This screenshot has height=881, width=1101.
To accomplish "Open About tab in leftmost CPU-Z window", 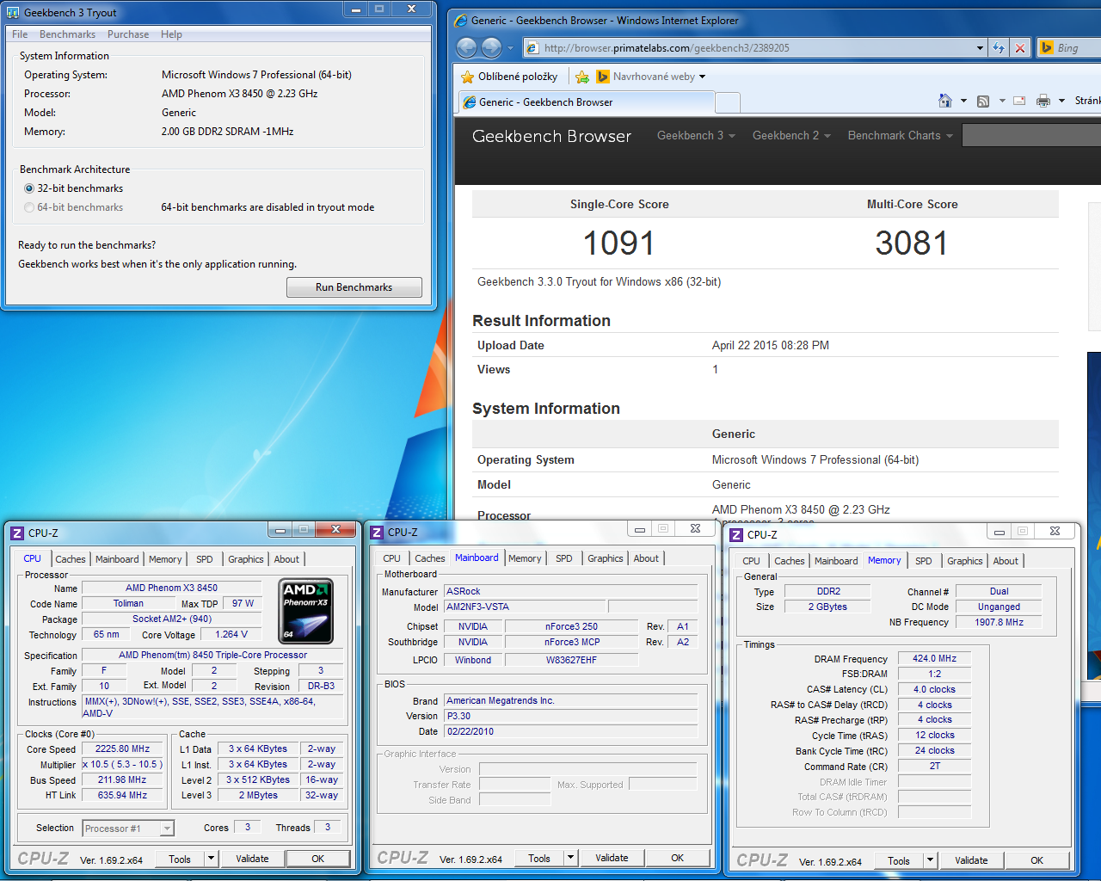I will pyautogui.click(x=286, y=559).
